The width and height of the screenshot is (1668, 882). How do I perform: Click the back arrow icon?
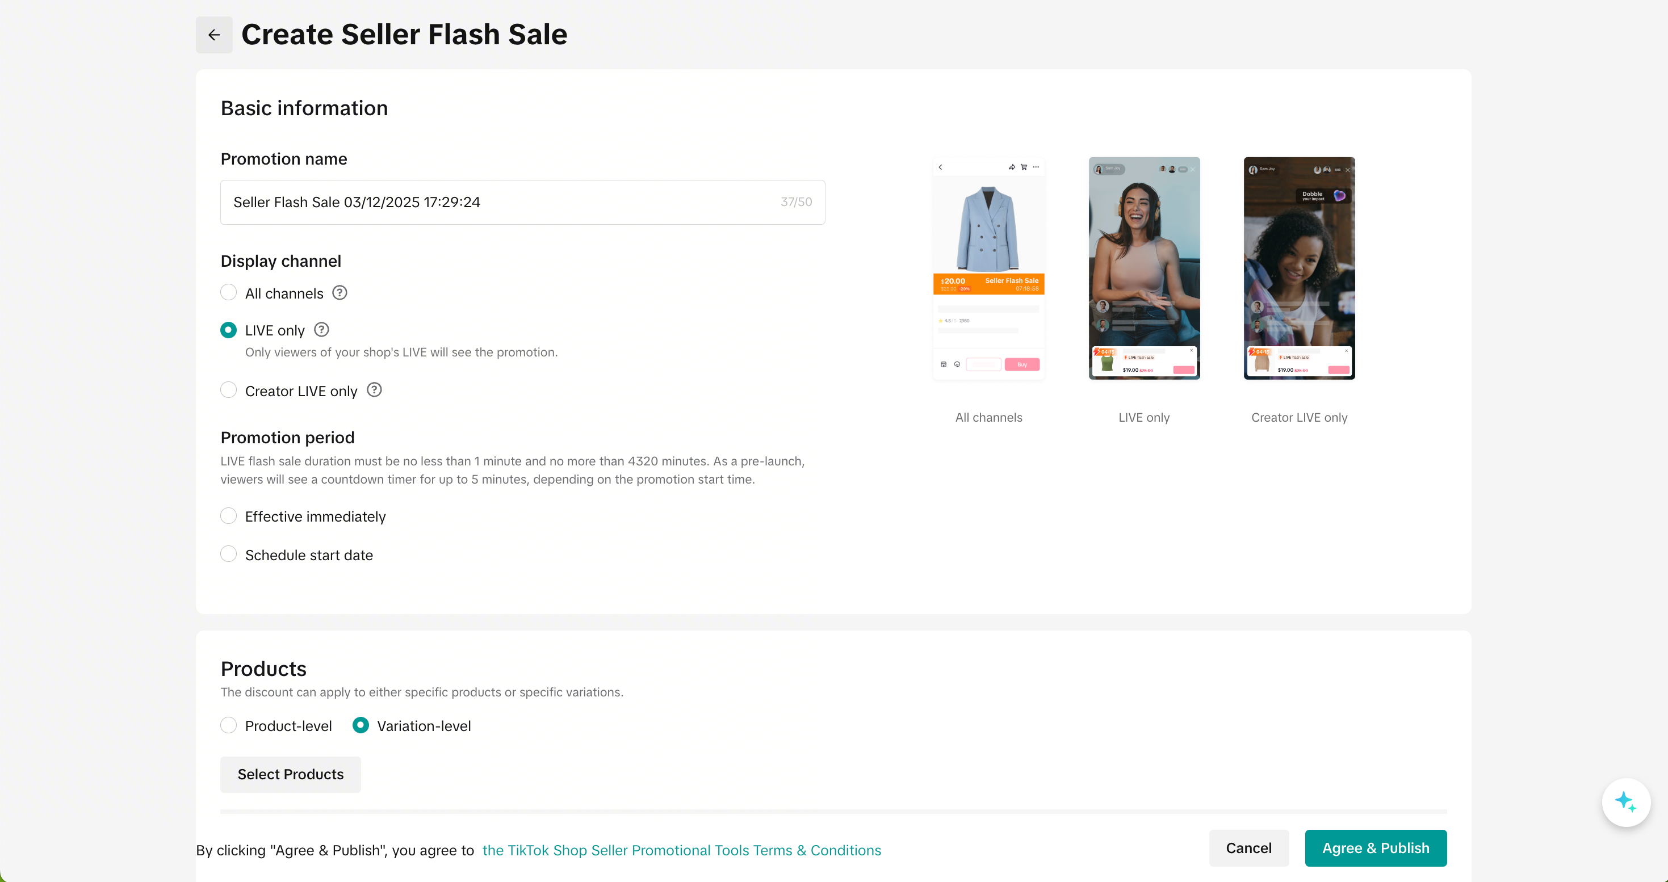click(x=213, y=35)
